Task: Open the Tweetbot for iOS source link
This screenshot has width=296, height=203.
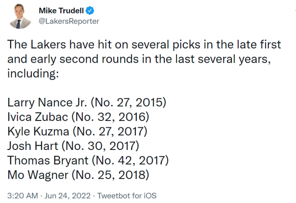Action: pyautogui.click(x=127, y=196)
